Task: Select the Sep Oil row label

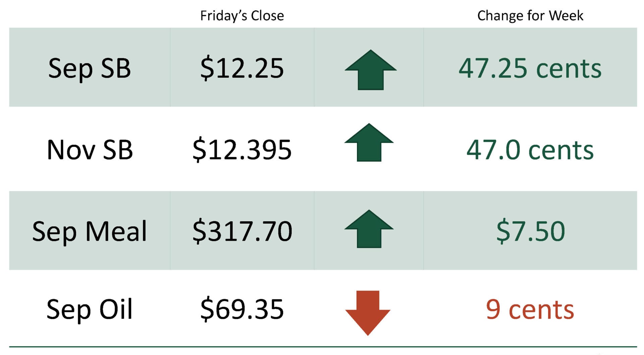Action: pyautogui.click(x=90, y=309)
